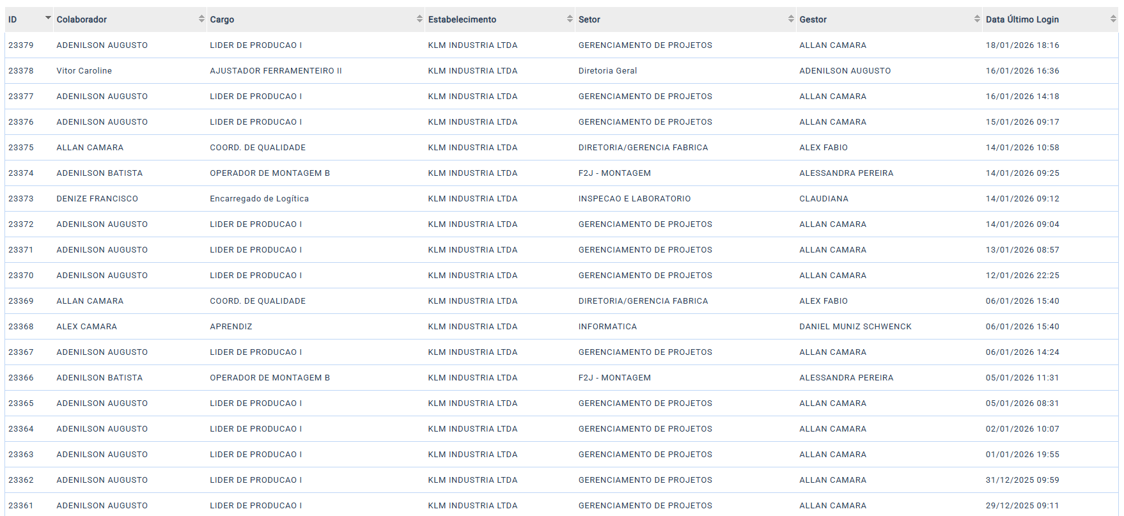
Task: Click the Data Último Login header text
Action: pos(1022,20)
